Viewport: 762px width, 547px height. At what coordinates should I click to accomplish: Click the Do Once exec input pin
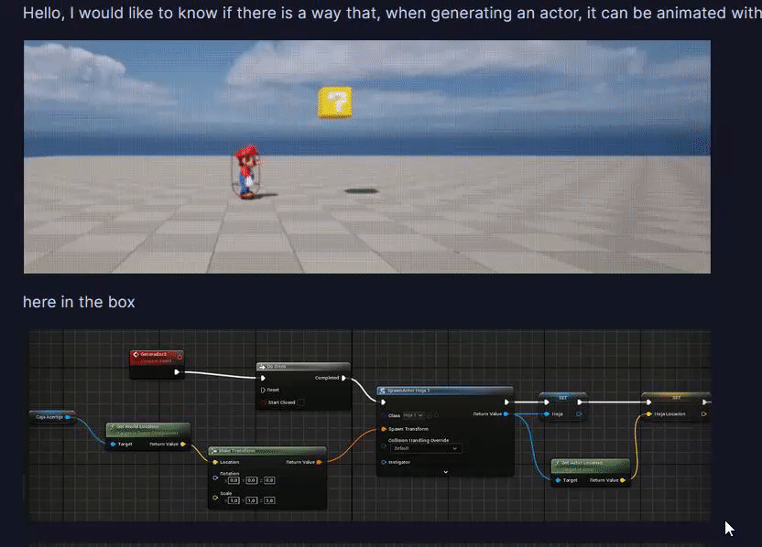point(263,378)
